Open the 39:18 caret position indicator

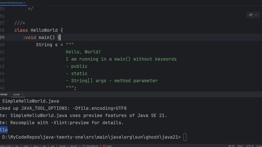point(231,146)
